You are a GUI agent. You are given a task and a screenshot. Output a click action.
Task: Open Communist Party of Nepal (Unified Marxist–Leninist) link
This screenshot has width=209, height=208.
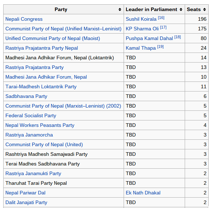(63, 29)
